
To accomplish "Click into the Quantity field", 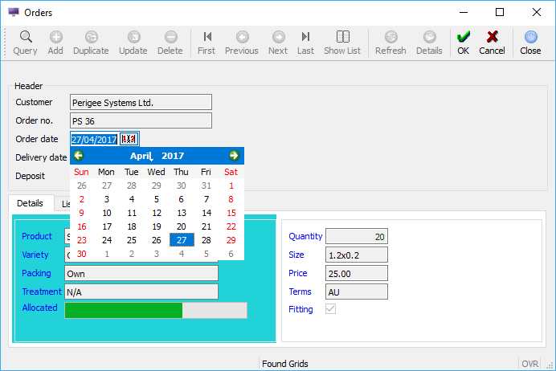I will [x=356, y=236].
